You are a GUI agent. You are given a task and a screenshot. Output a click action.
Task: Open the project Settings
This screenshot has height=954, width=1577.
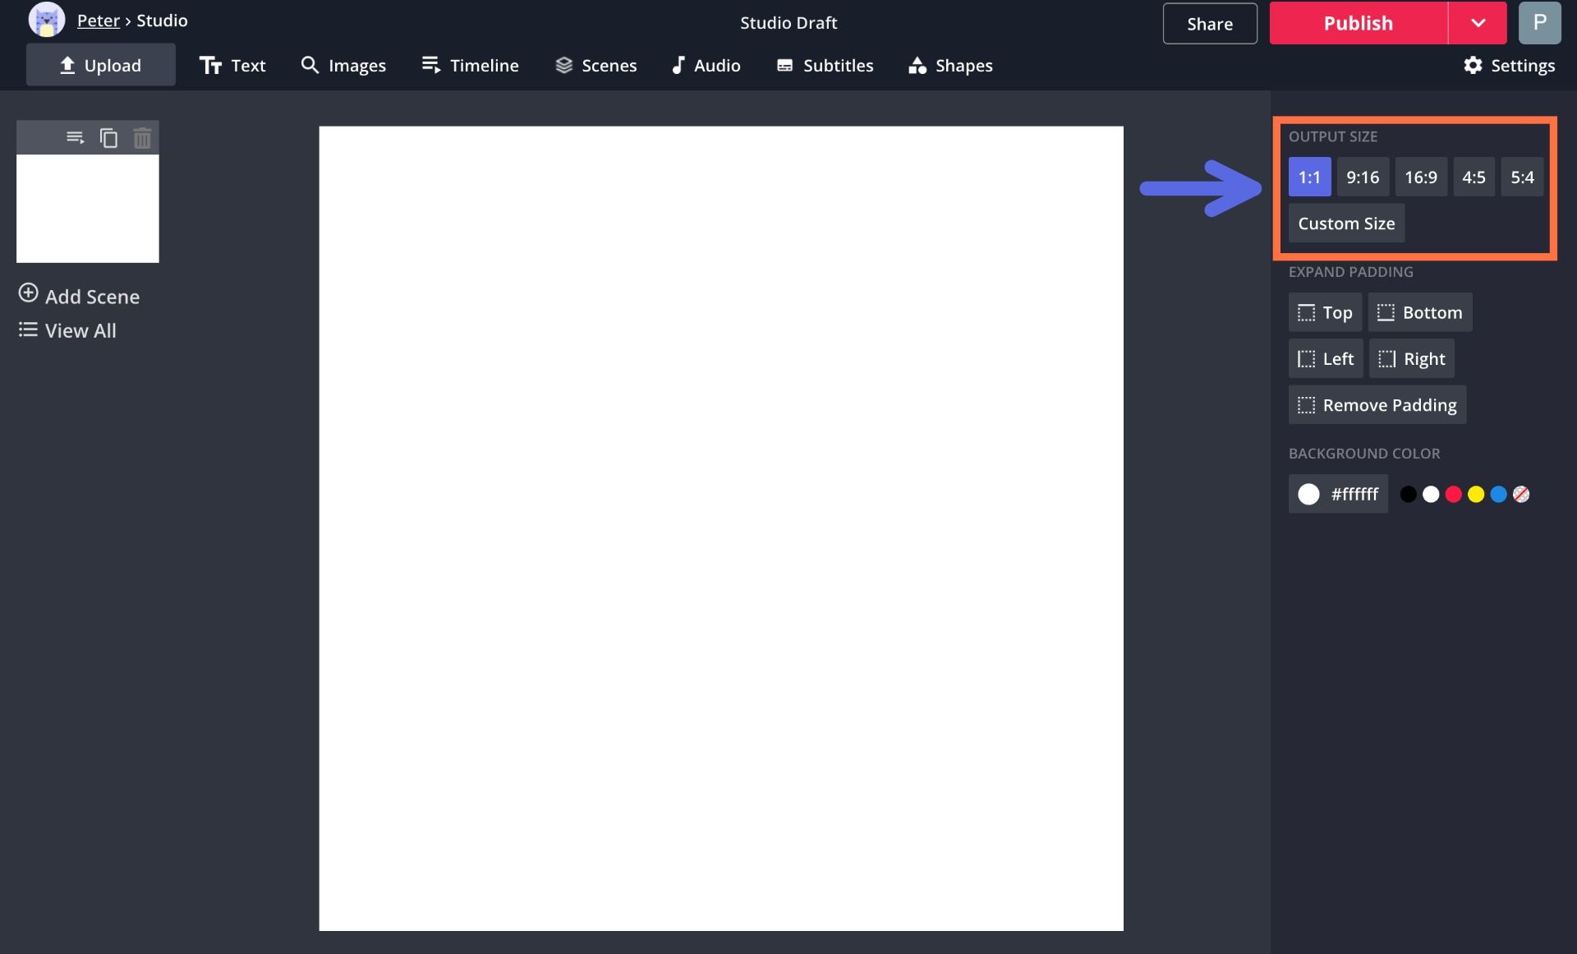[x=1510, y=65]
